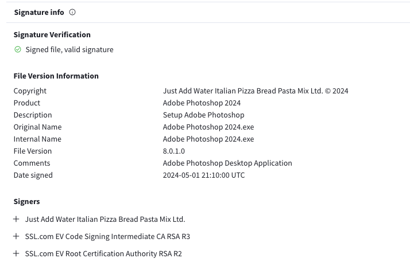The width and height of the screenshot is (410, 270).
Task: Expand SSL.com EV Root Certification Authority signer
Action: (x=16, y=253)
